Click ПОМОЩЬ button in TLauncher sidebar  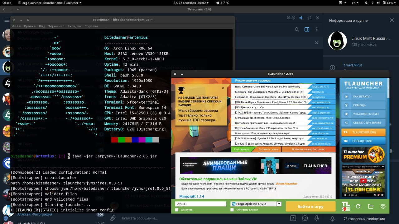click(363, 105)
